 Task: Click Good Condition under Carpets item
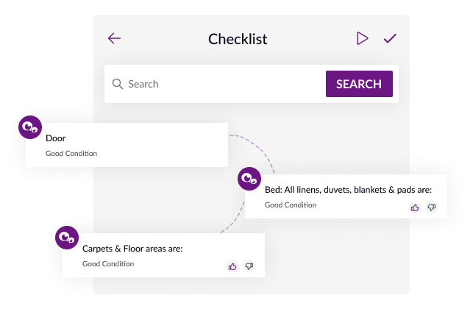108,264
